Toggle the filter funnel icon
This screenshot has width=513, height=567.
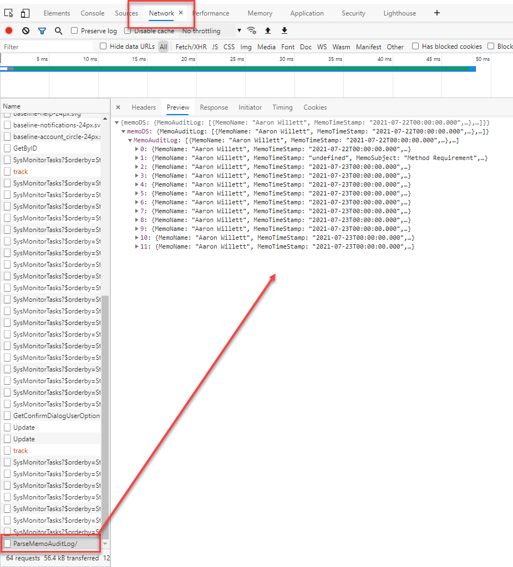[x=42, y=31]
